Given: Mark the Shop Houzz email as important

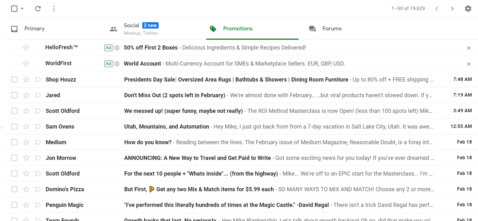Looking at the screenshot, I should (38, 80).
